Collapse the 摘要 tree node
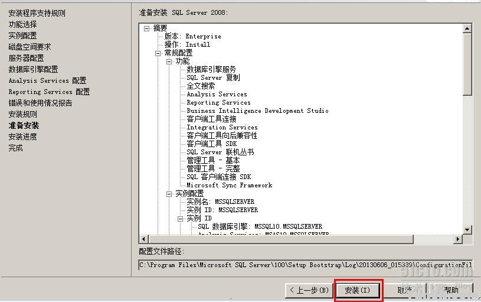Screen dimensions: 481x302 (x=146, y=28)
